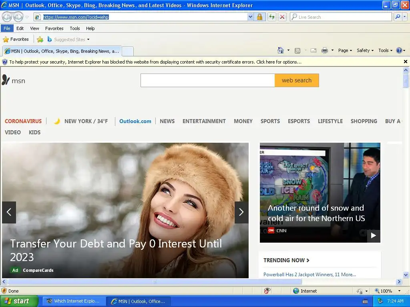Click the popup blocker status bar icon
This screenshot has width=410, height=307.
[x=267, y=291]
